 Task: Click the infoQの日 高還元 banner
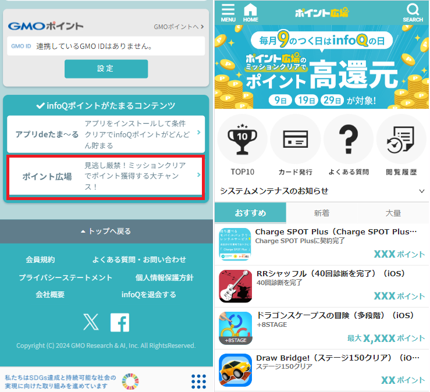pos(322,67)
